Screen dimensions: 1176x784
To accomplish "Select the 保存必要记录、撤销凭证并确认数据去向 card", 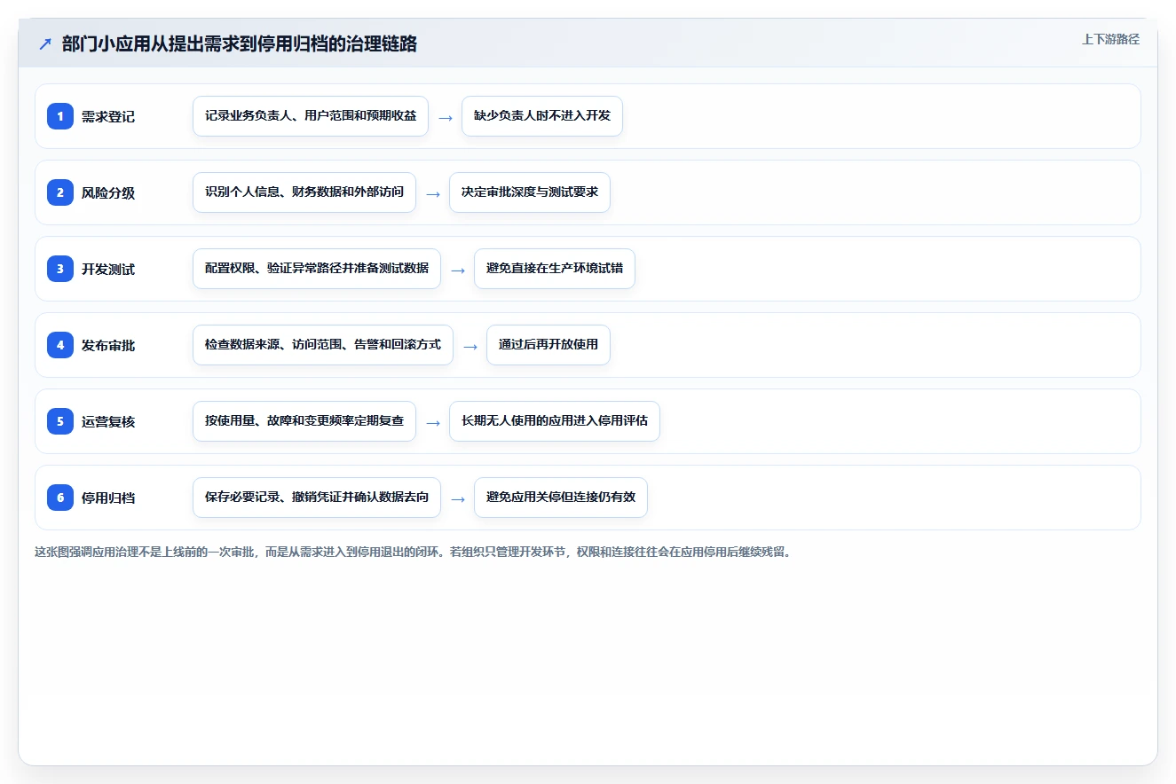I will click(317, 498).
